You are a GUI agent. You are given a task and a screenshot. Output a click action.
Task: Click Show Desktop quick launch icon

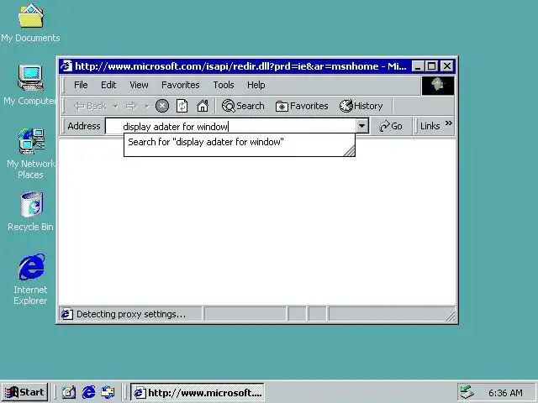coord(69,392)
